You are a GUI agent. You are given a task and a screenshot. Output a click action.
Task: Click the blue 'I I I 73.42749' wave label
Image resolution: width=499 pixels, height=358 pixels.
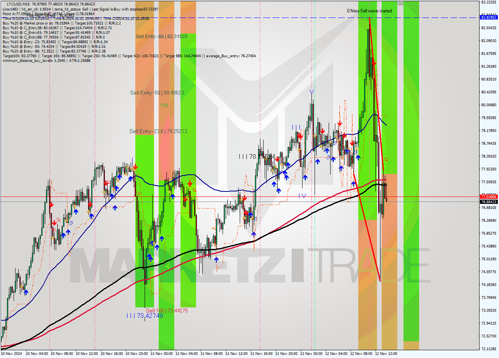click(144, 316)
